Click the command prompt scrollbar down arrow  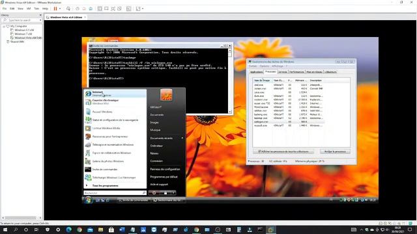click(x=230, y=112)
